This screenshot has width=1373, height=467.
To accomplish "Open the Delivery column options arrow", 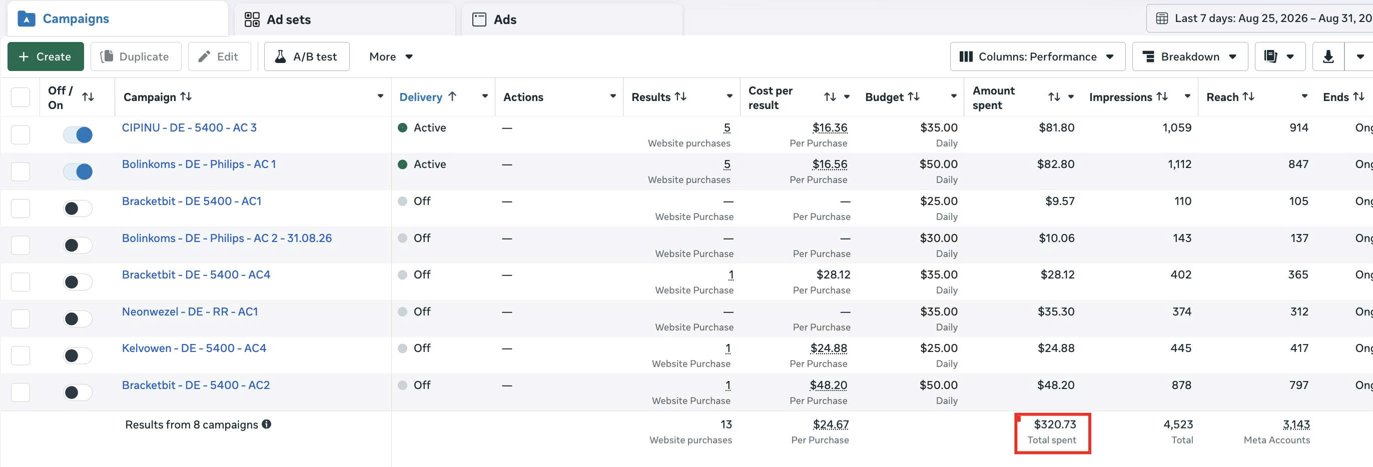I will pos(485,96).
